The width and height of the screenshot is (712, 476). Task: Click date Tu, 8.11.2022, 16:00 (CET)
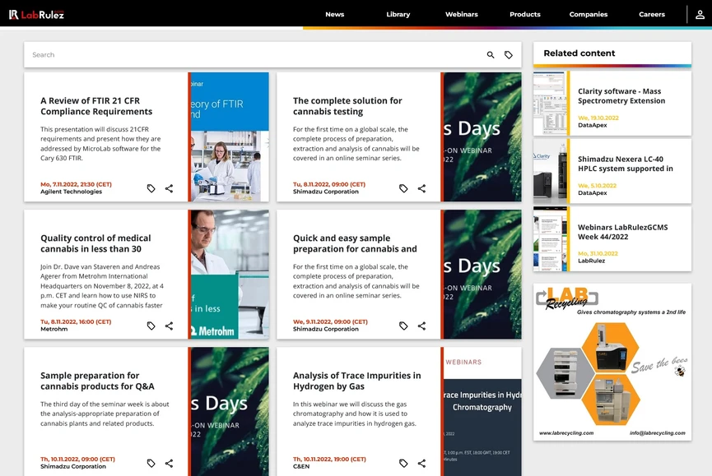point(76,322)
